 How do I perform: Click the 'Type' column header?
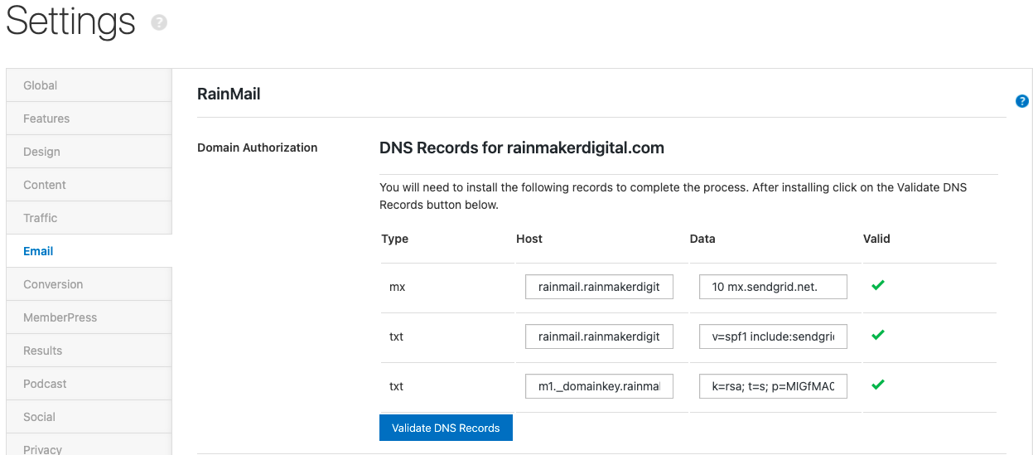(395, 239)
